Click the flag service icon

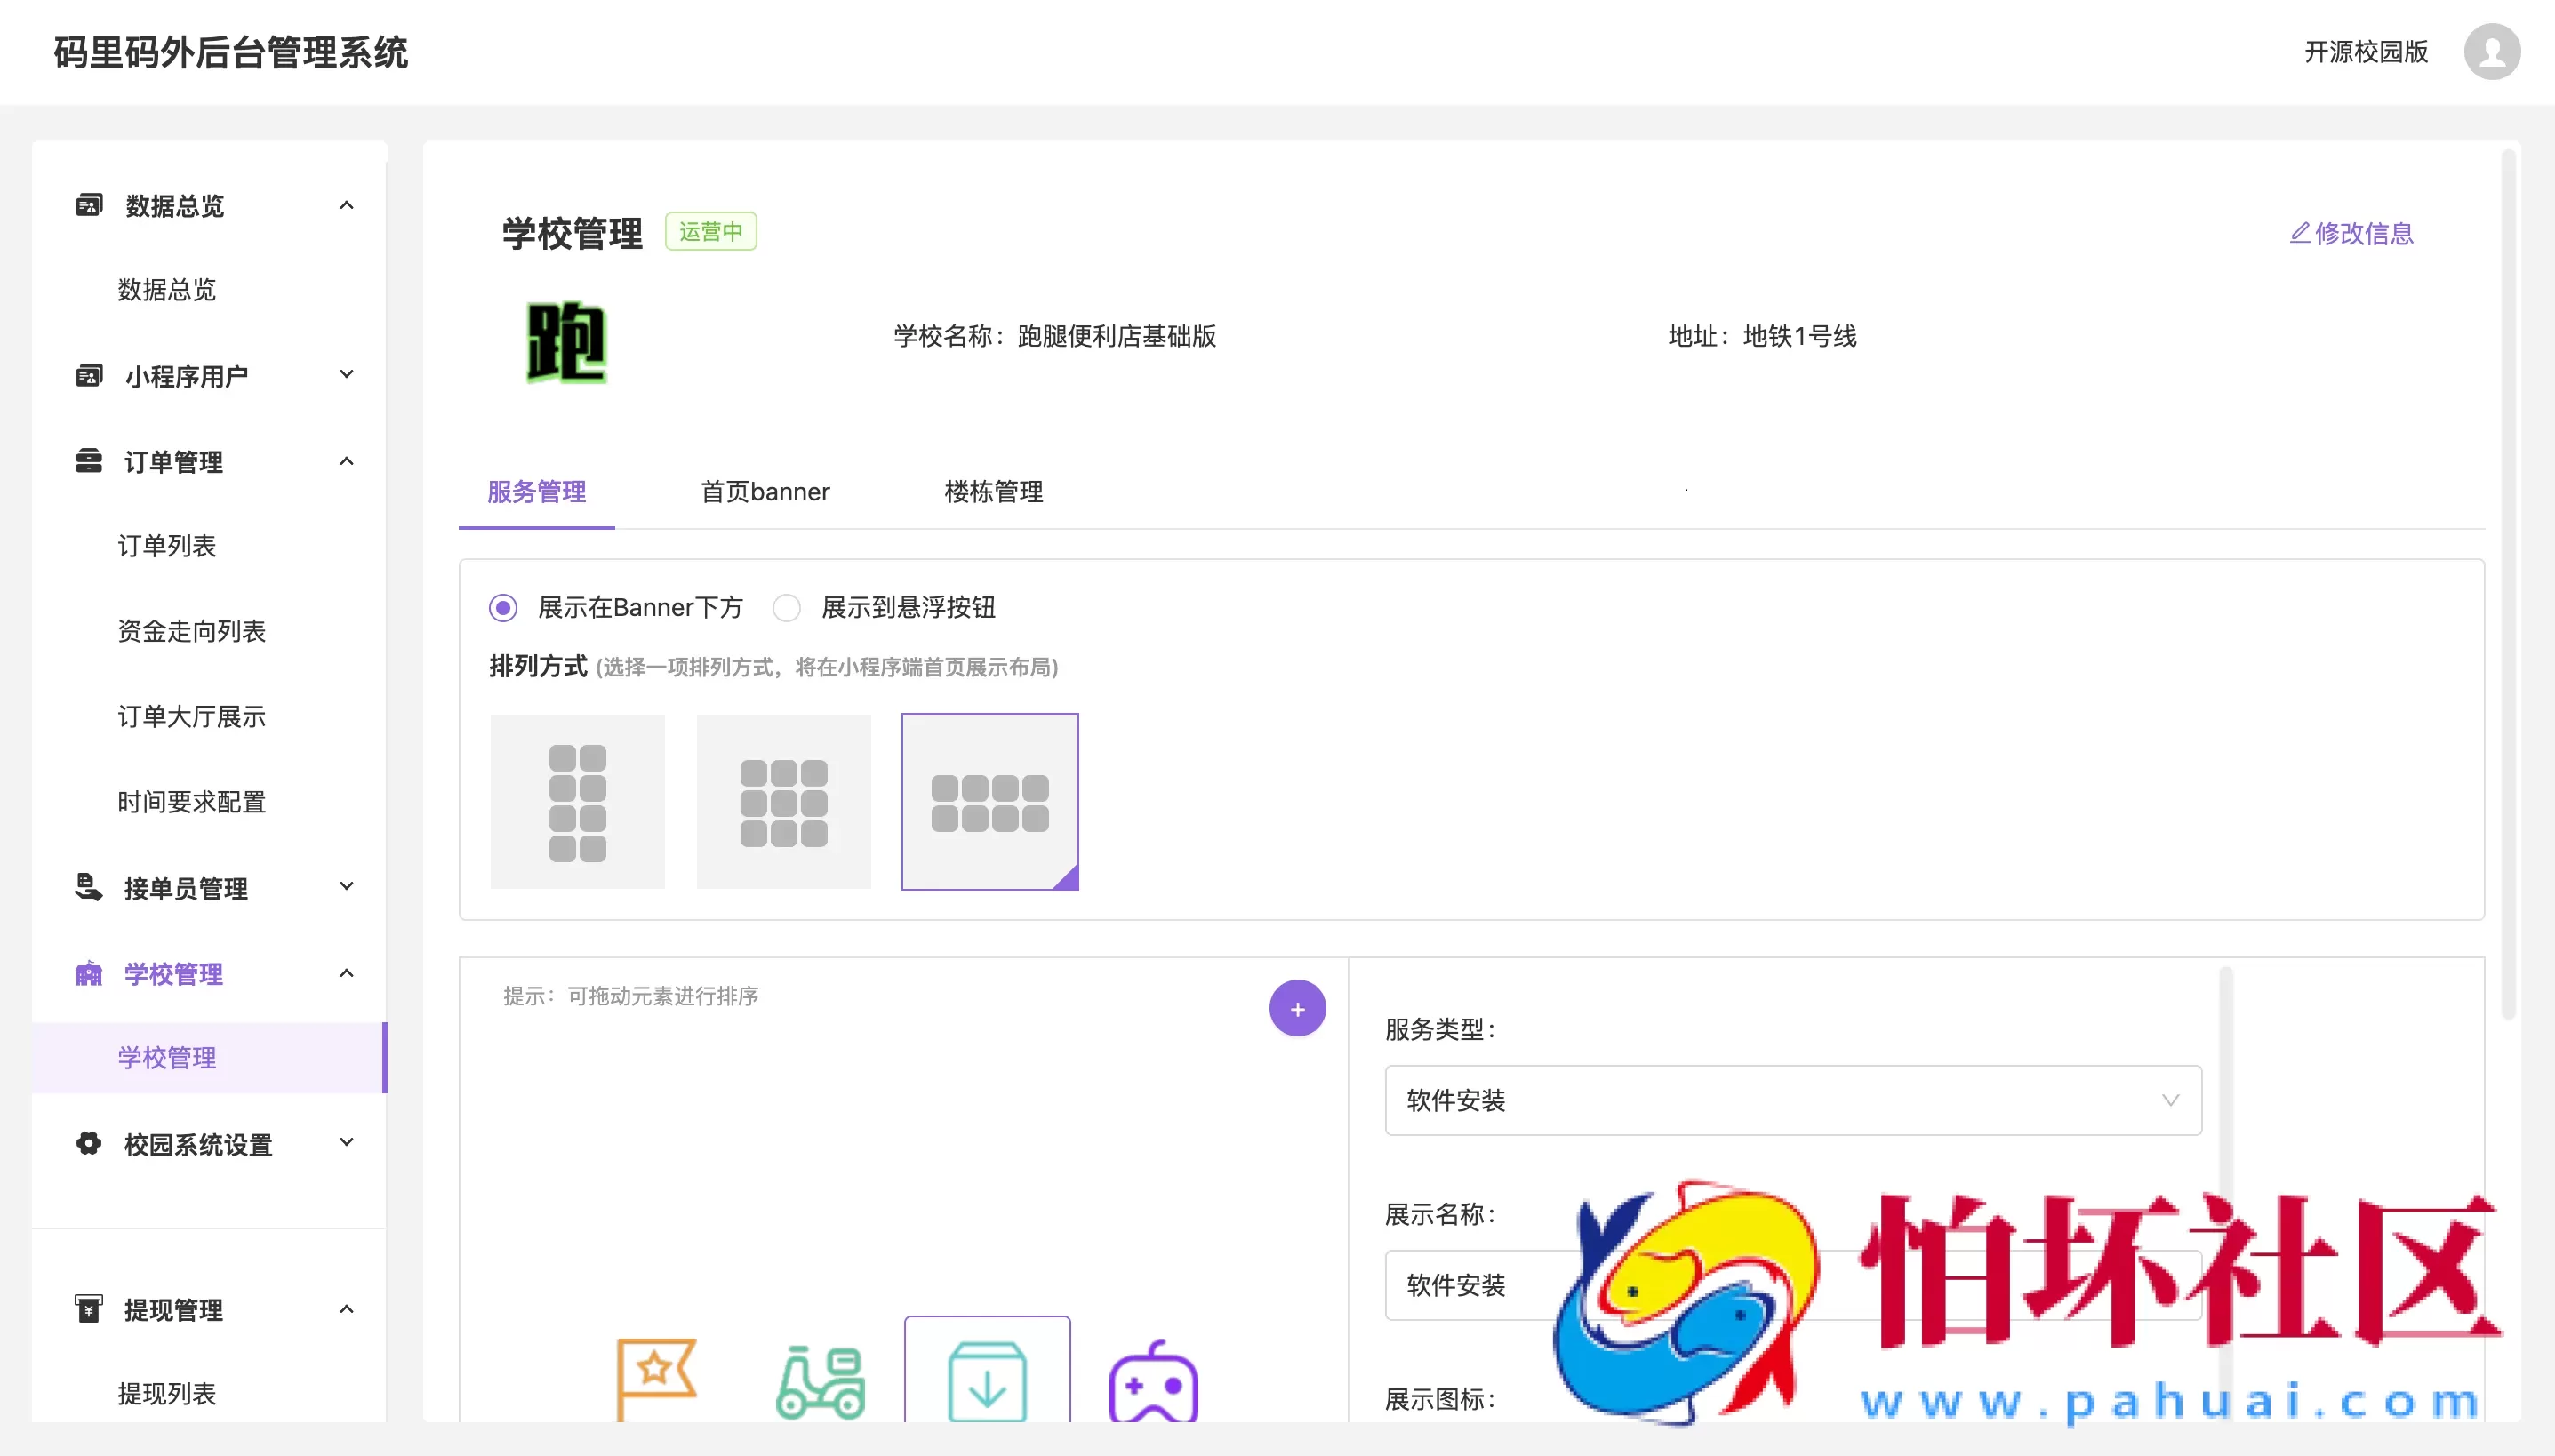pos(656,1380)
